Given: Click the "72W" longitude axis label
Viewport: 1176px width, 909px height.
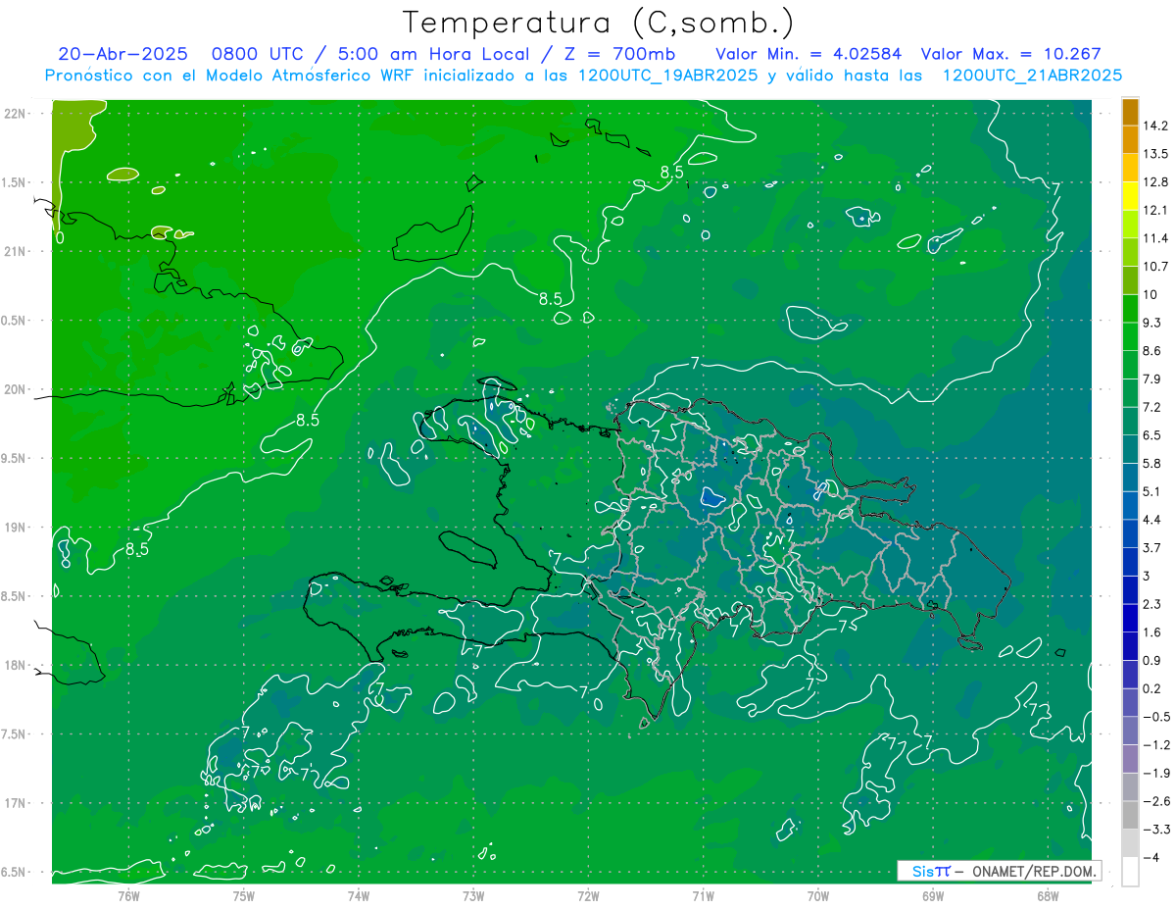Looking at the screenshot, I should tap(588, 896).
